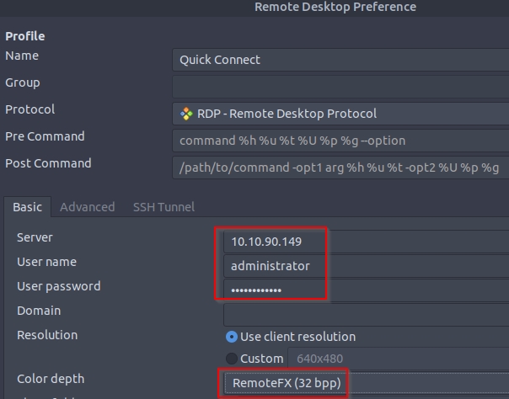This screenshot has width=509, height=399.
Task: Select the 'Use client resolution' radio button
Action: [232, 337]
